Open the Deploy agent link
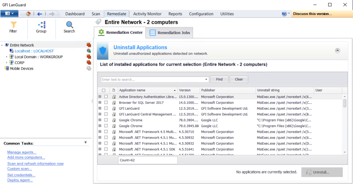 [x=20, y=180]
